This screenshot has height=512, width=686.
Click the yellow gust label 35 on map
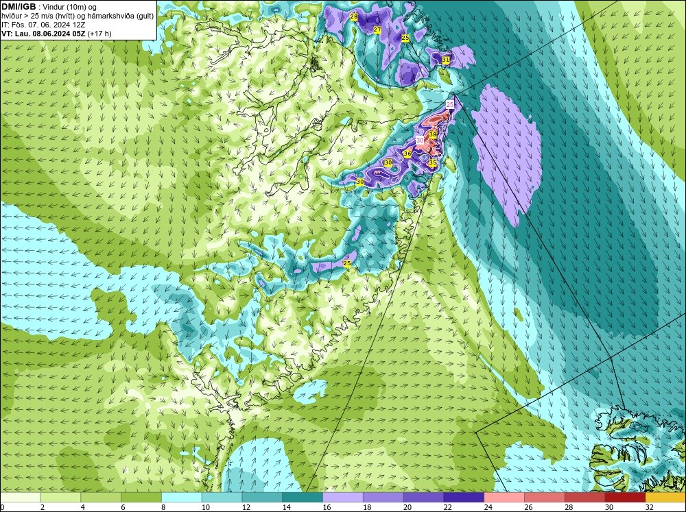tap(433, 162)
